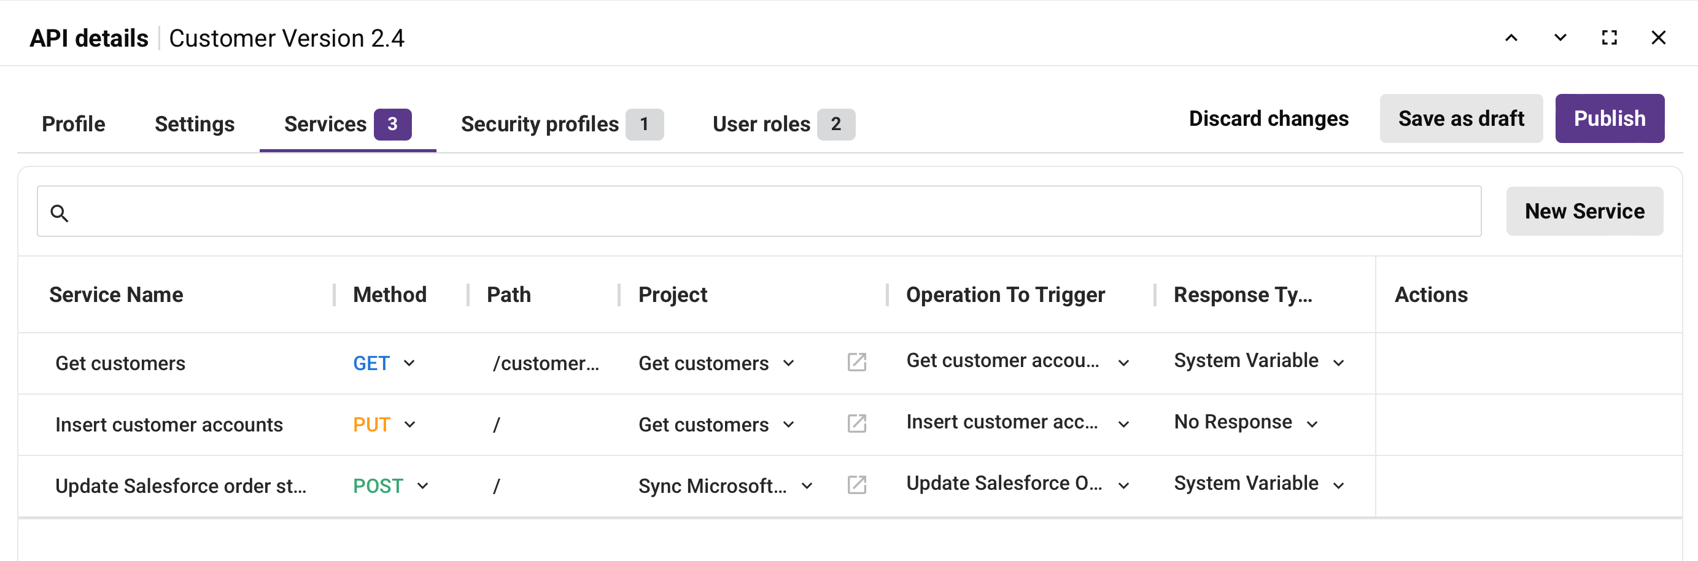Expand the Get customer account operation dropdown
The image size is (1698, 561).
pyautogui.click(x=1125, y=362)
